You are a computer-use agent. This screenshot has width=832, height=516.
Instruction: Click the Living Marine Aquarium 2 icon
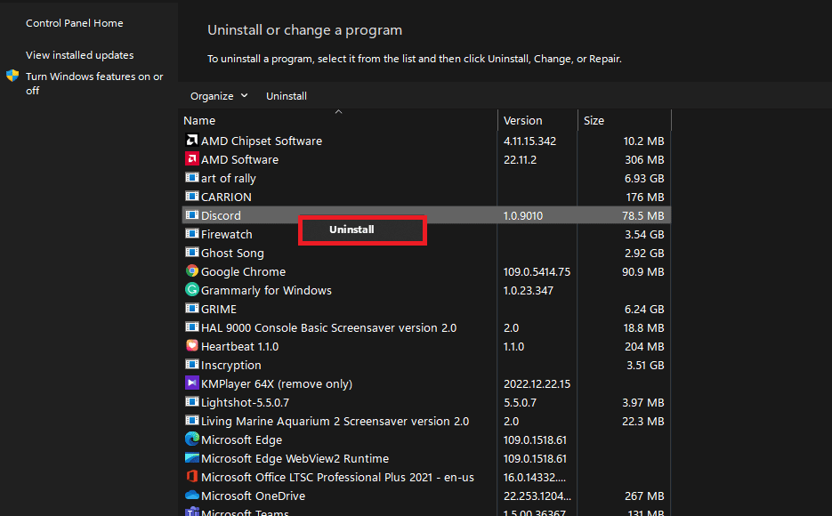click(x=191, y=420)
